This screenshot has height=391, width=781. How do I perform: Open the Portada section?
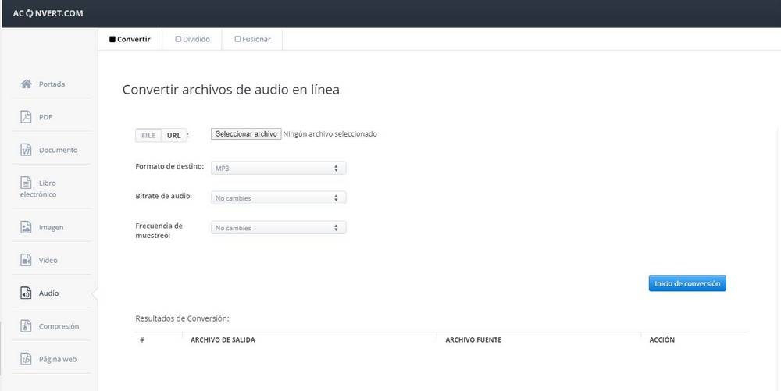pos(52,84)
